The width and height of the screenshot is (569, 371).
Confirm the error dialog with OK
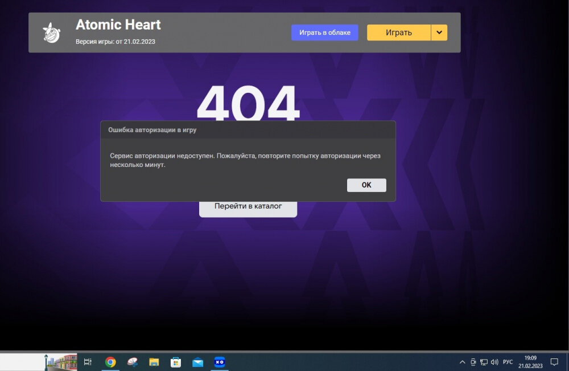[366, 185]
